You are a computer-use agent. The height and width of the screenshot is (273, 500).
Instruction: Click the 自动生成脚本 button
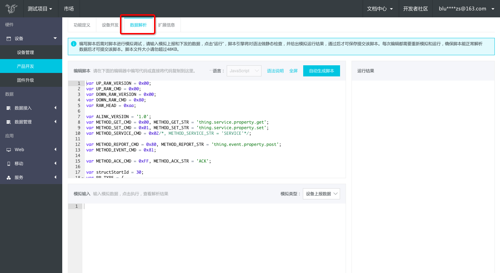[x=322, y=71]
